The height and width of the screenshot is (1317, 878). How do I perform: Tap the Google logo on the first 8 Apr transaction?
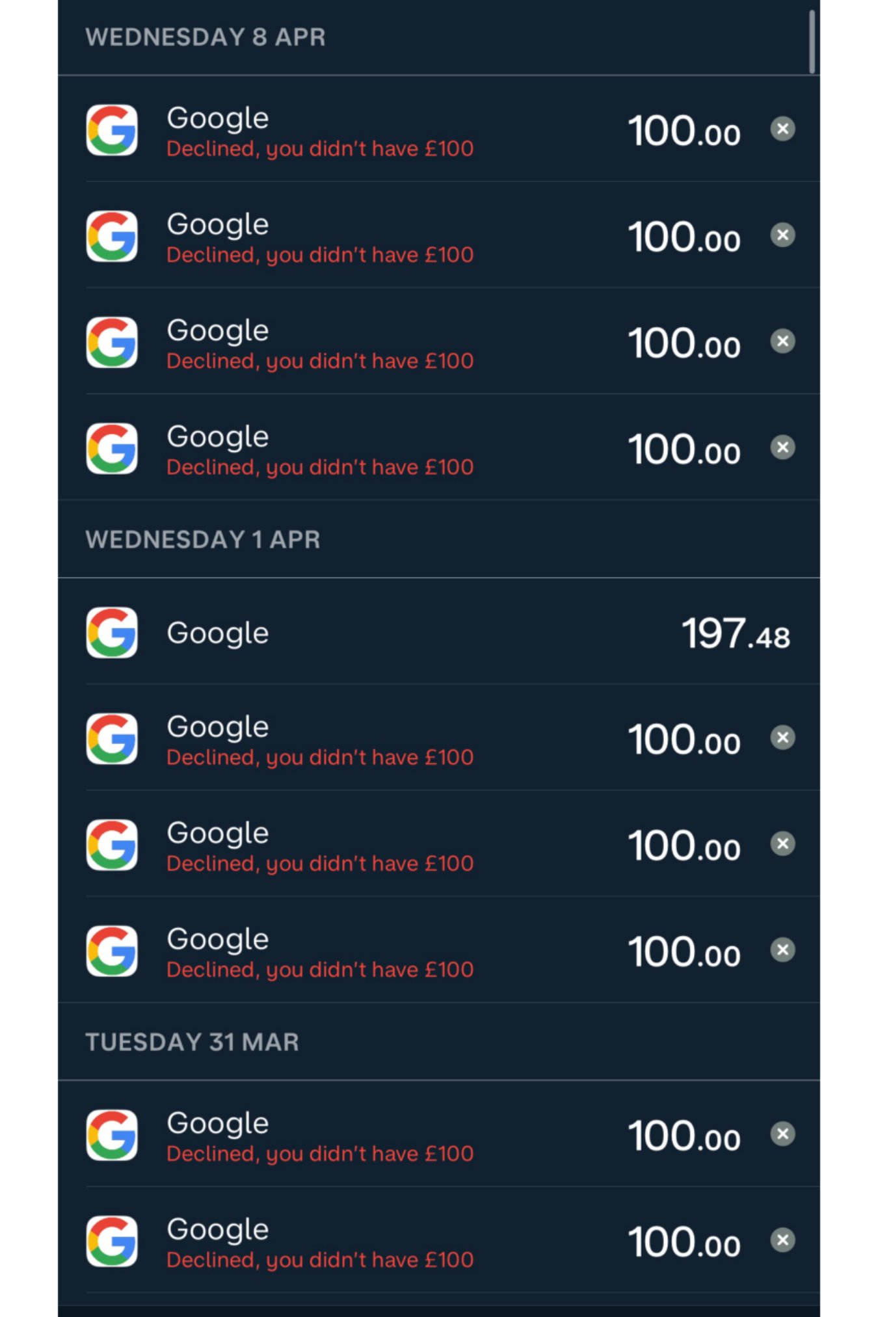pyautogui.click(x=112, y=130)
